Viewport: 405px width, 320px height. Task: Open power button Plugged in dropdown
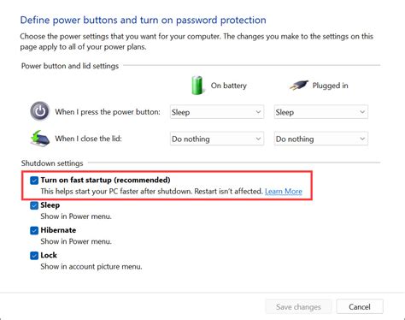[x=321, y=112]
